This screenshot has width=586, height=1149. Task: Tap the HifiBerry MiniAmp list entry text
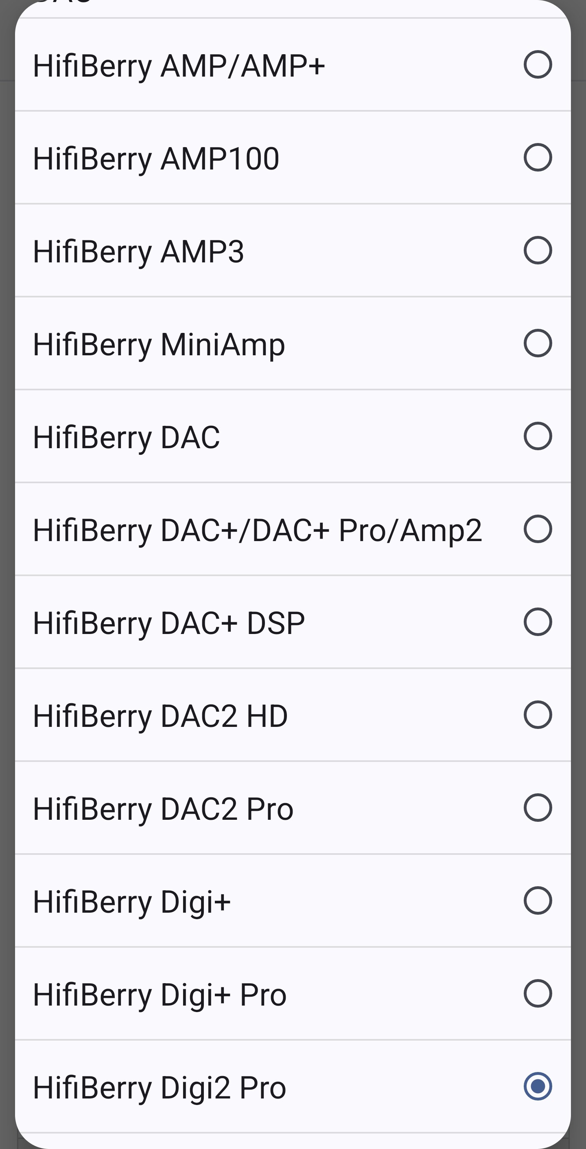click(159, 345)
